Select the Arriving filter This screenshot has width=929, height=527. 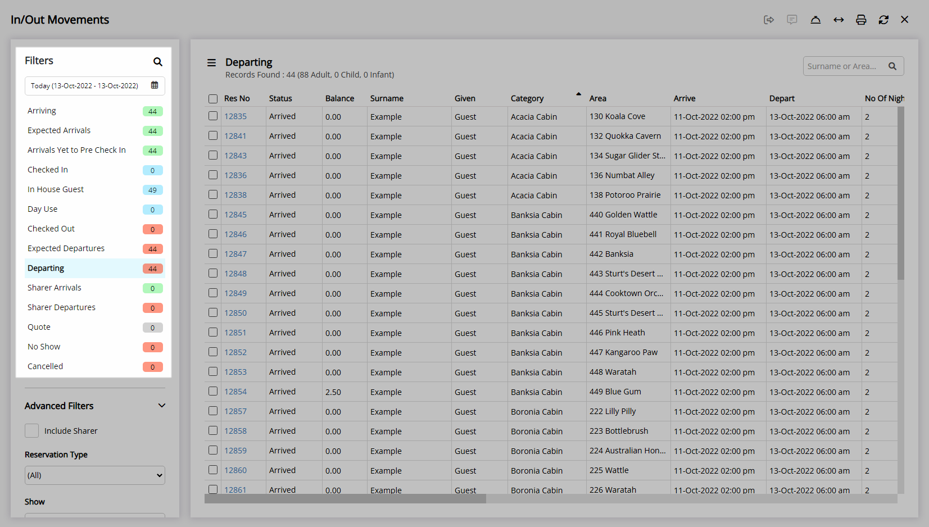(94, 111)
